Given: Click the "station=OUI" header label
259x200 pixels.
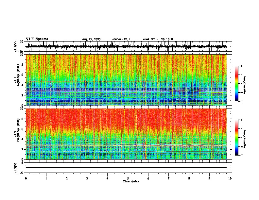Looking at the screenshot, I should coord(121,39).
